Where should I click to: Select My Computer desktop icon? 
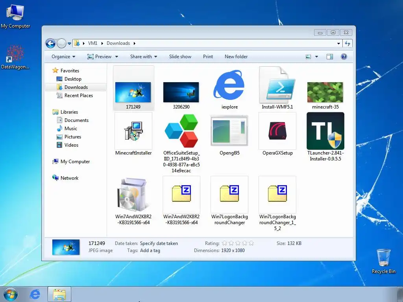[x=15, y=17]
